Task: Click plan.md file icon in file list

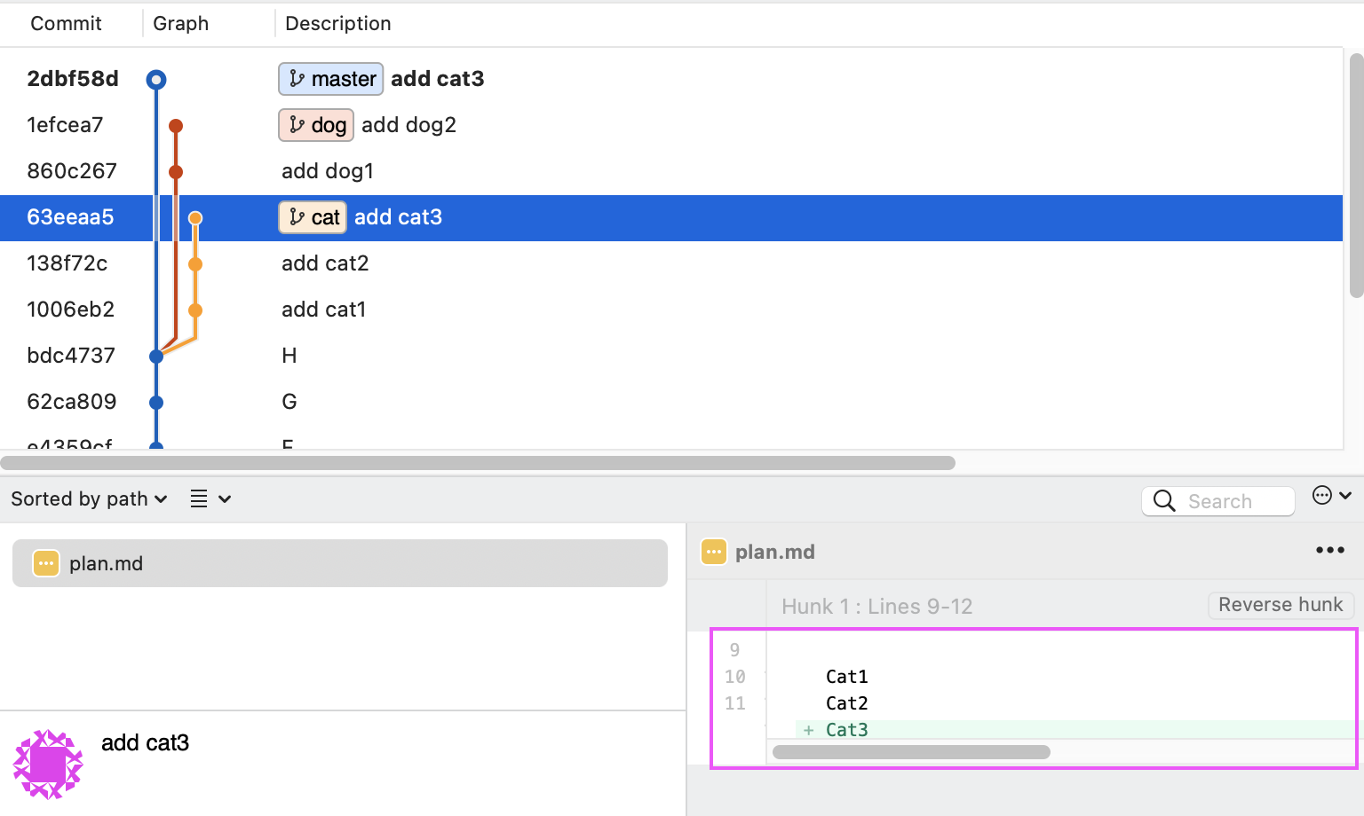Action: (46, 563)
